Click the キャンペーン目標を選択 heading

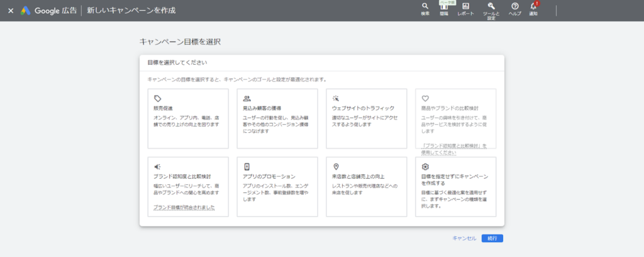click(x=180, y=41)
